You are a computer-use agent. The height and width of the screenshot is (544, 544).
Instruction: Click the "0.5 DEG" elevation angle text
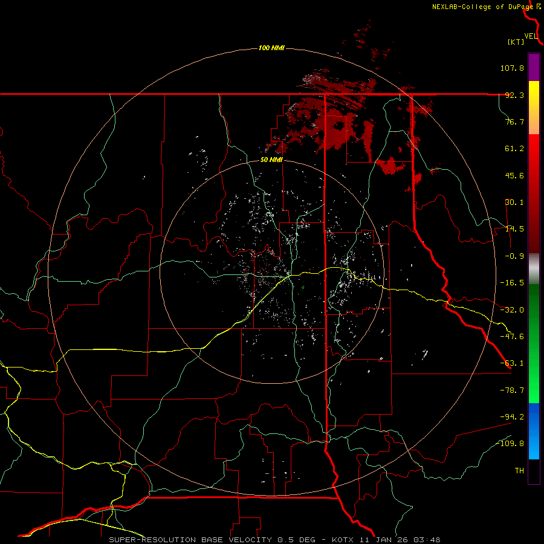[x=296, y=540]
